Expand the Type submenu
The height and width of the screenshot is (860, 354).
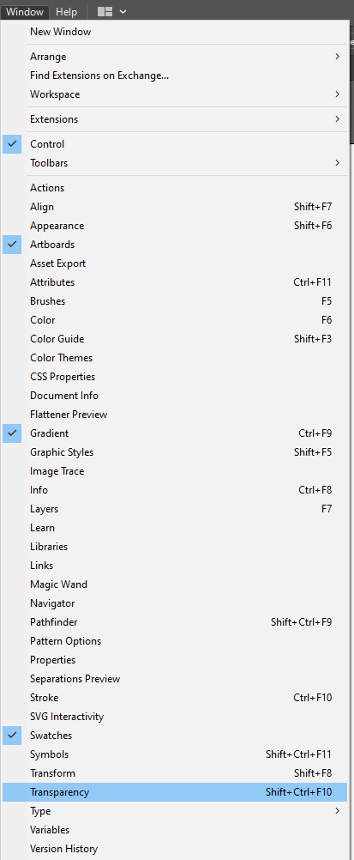[175, 811]
